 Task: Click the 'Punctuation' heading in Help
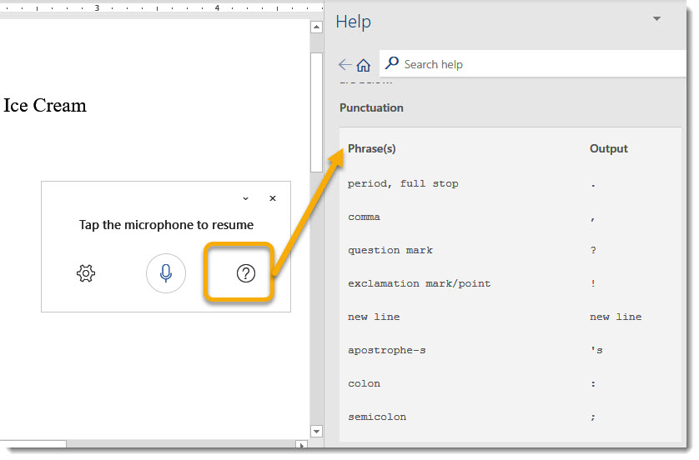pos(371,107)
